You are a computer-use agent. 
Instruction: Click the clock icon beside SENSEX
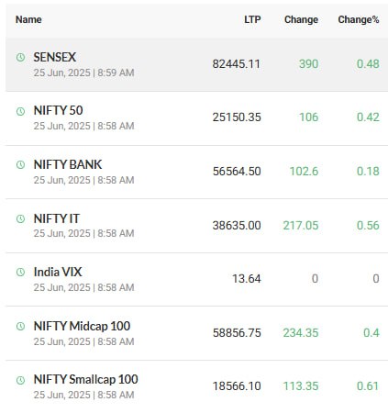coord(20,57)
